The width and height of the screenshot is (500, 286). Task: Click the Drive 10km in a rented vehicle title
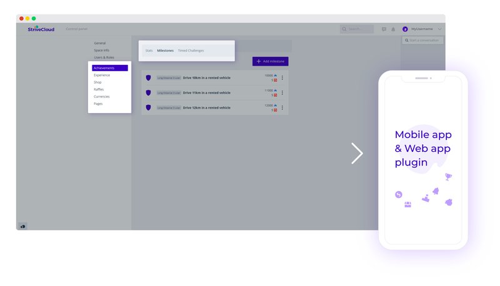207,77
